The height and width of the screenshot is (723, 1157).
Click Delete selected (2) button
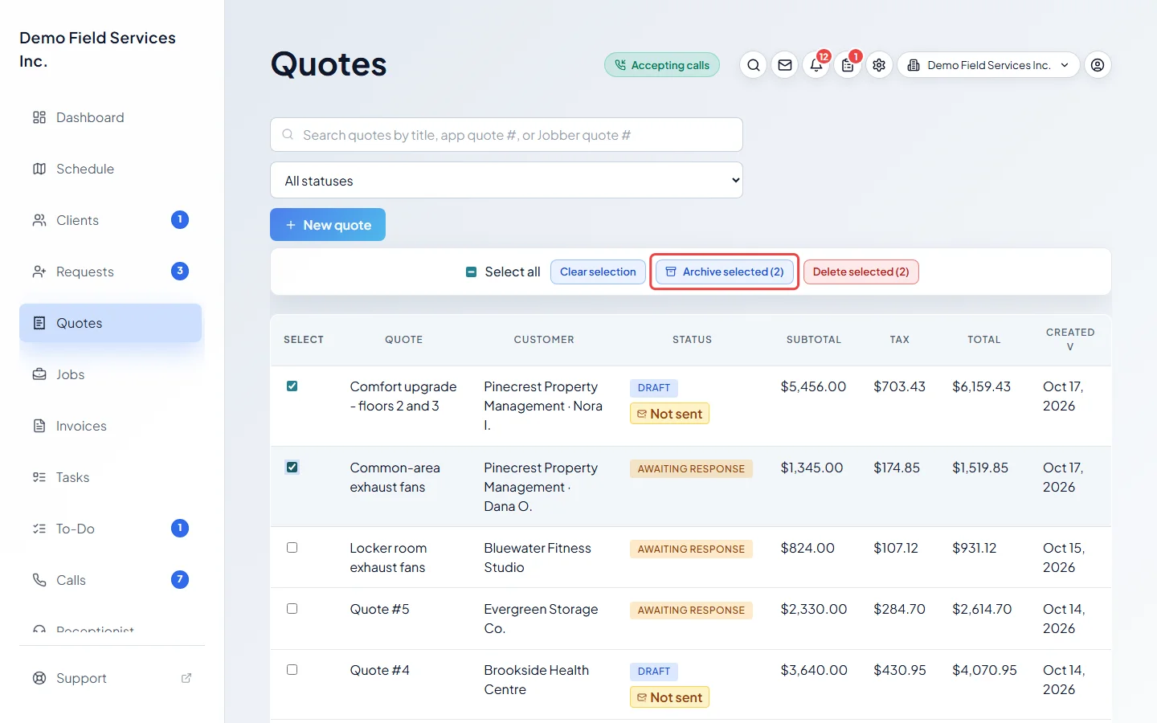click(x=861, y=272)
